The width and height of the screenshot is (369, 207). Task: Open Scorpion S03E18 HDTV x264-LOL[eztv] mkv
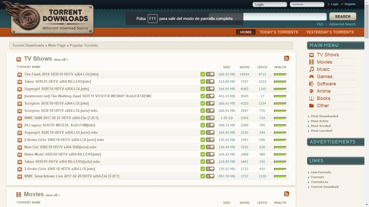(x=61, y=111)
